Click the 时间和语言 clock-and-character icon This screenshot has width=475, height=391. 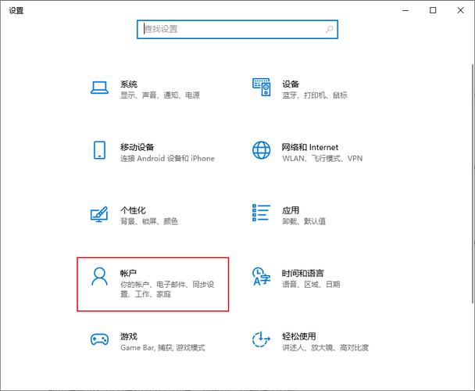[261, 277]
